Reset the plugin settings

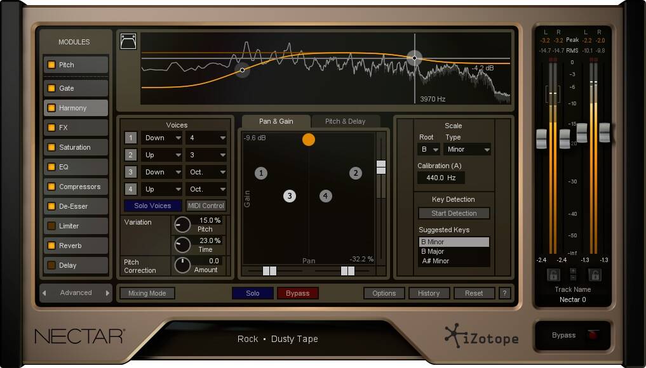click(x=474, y=293)
